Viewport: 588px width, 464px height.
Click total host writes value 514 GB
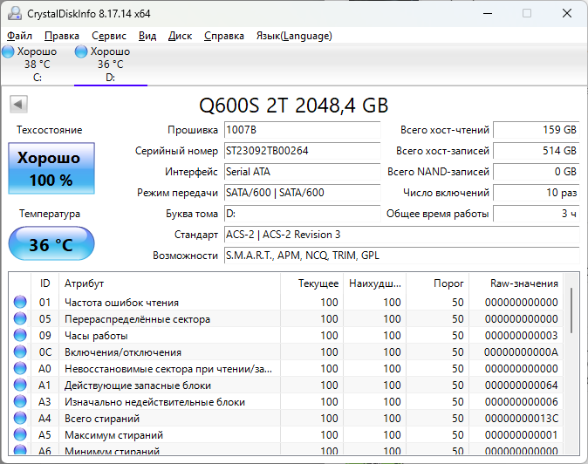pyautogui.click(x=537, y=151)
